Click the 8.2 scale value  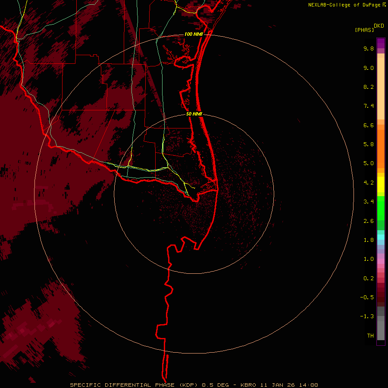[x=369, y=87]
